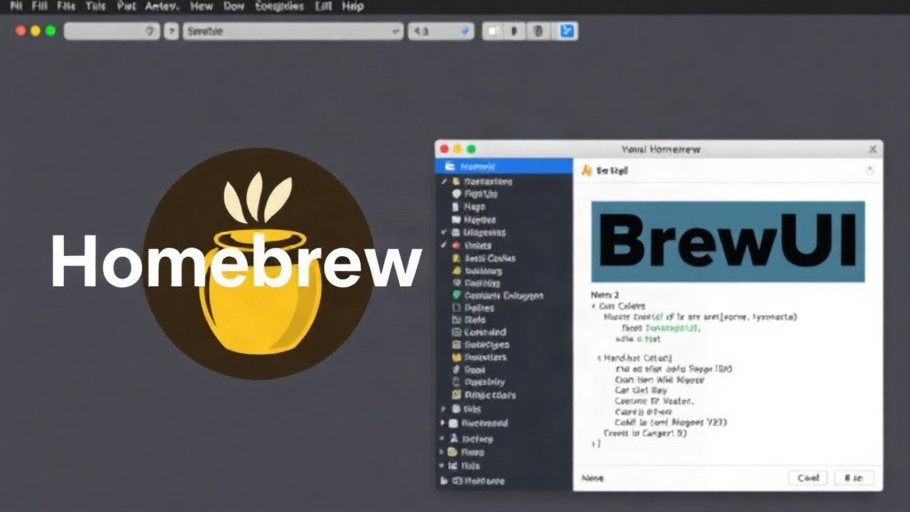Click the "None" label in the dialog footer

click(x=593, y=477)
